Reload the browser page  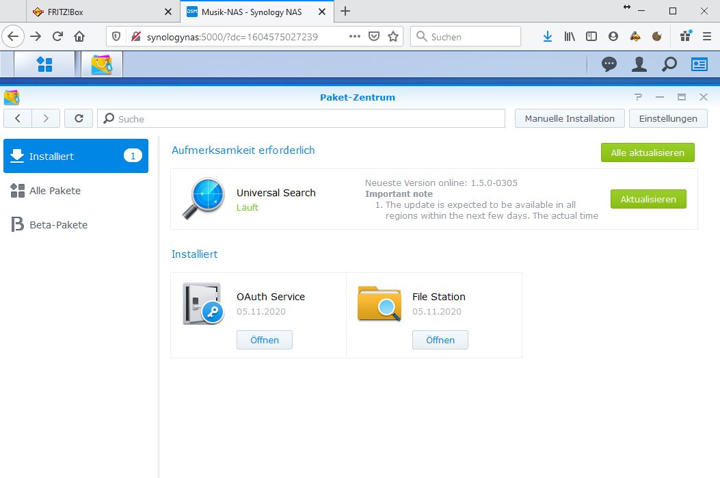coord(57,37)
